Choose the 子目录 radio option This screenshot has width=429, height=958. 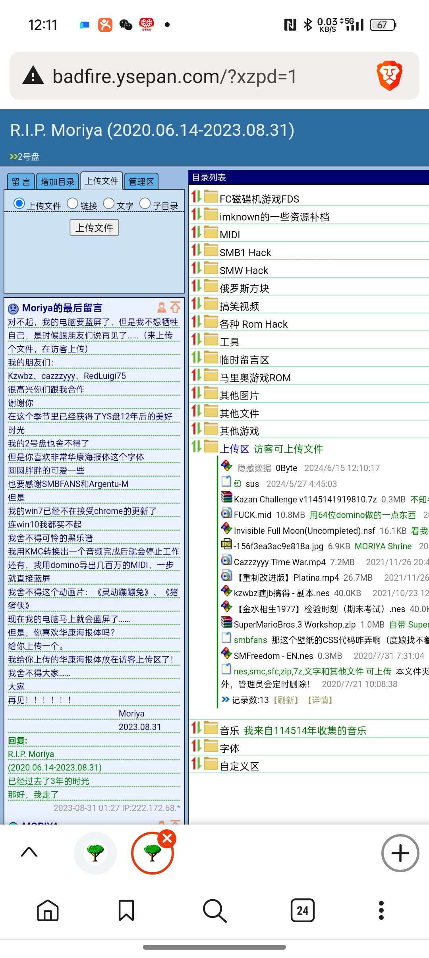[x=145, y=203]
